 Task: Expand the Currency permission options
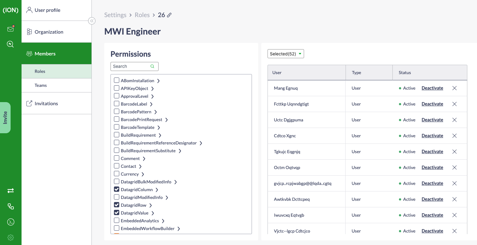point(143,174)
